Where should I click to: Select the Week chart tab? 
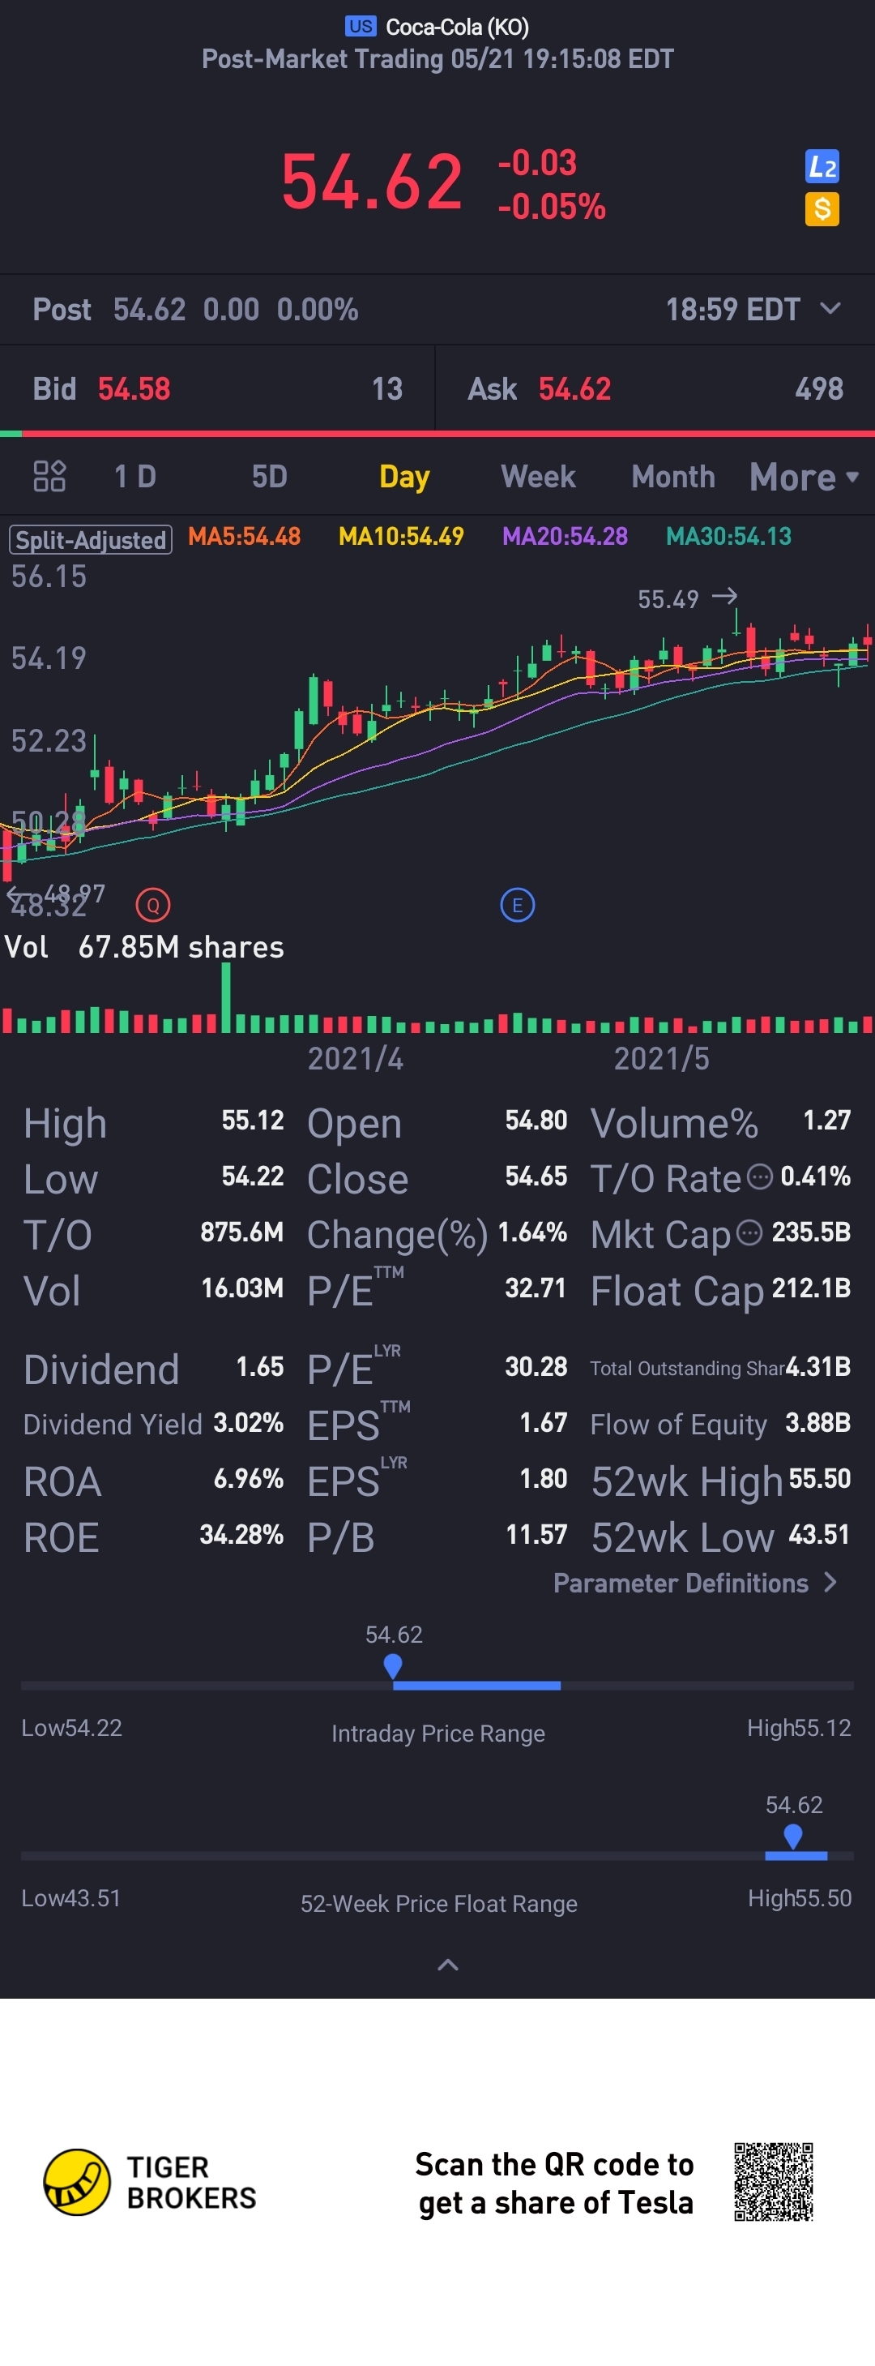[x=538, y=477]
